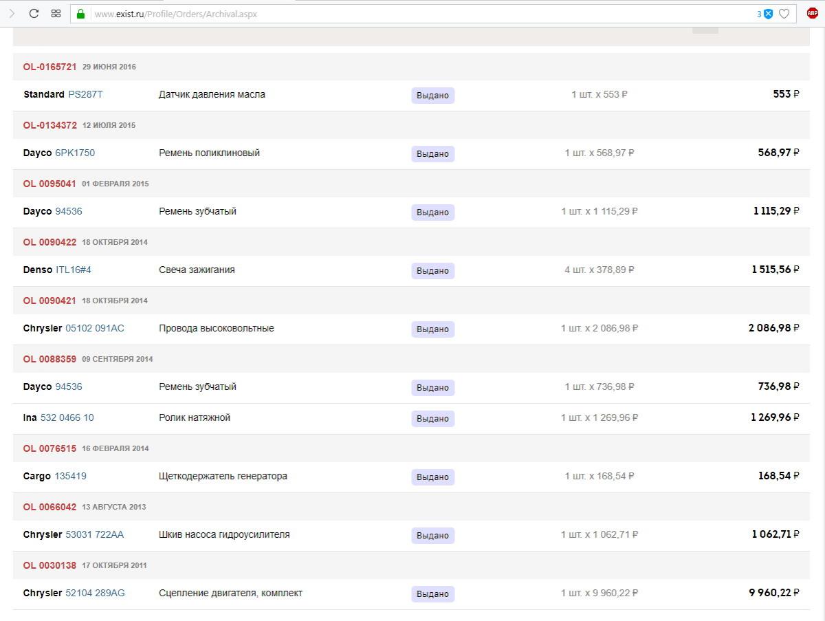Click Выдано status for Щеткодержатель генератора

click(433, 477)
